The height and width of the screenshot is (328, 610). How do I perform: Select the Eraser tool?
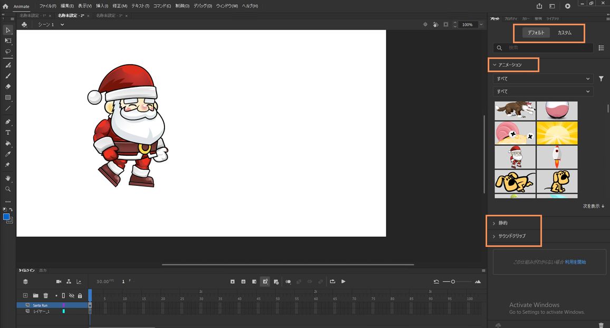coord(8,86)
